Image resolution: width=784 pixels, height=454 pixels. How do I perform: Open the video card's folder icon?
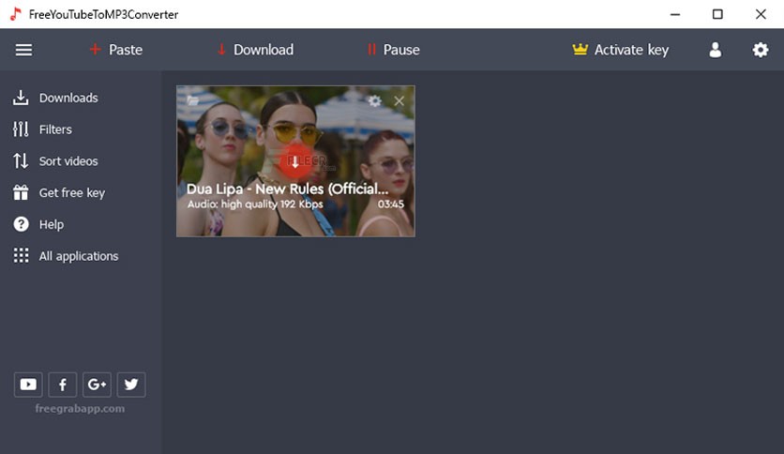(x=192, y=100)
